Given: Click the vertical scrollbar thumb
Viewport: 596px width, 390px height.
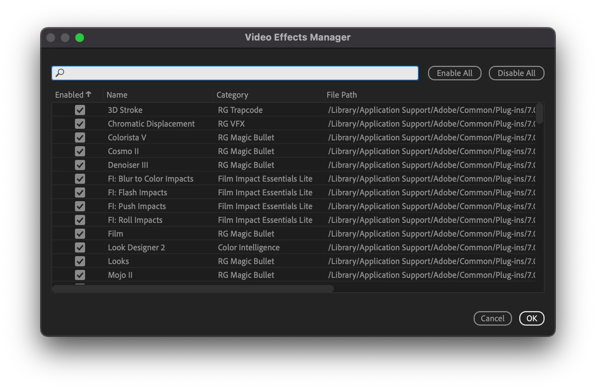Looking at the screenshot, I should pyautogui.click(x=540, y=113).
